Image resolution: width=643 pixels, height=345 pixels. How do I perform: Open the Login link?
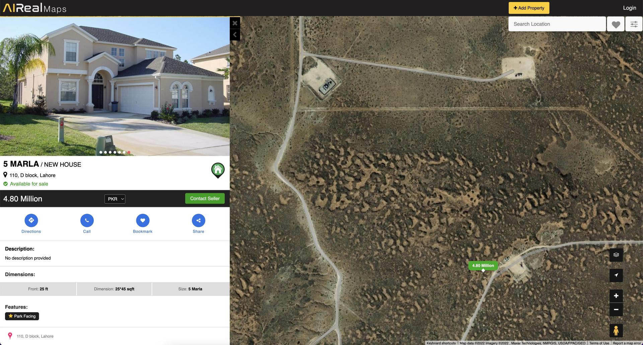(629, 8)
